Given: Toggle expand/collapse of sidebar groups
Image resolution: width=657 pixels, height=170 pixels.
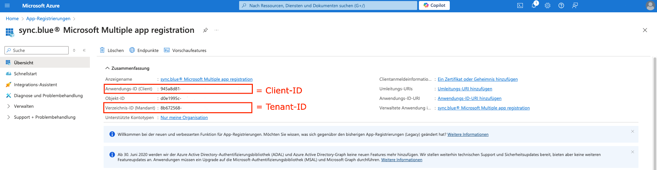Looking at the screenshot, I should [74, 50].
